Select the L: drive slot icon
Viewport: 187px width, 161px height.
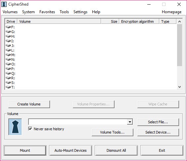pos(8,50)
